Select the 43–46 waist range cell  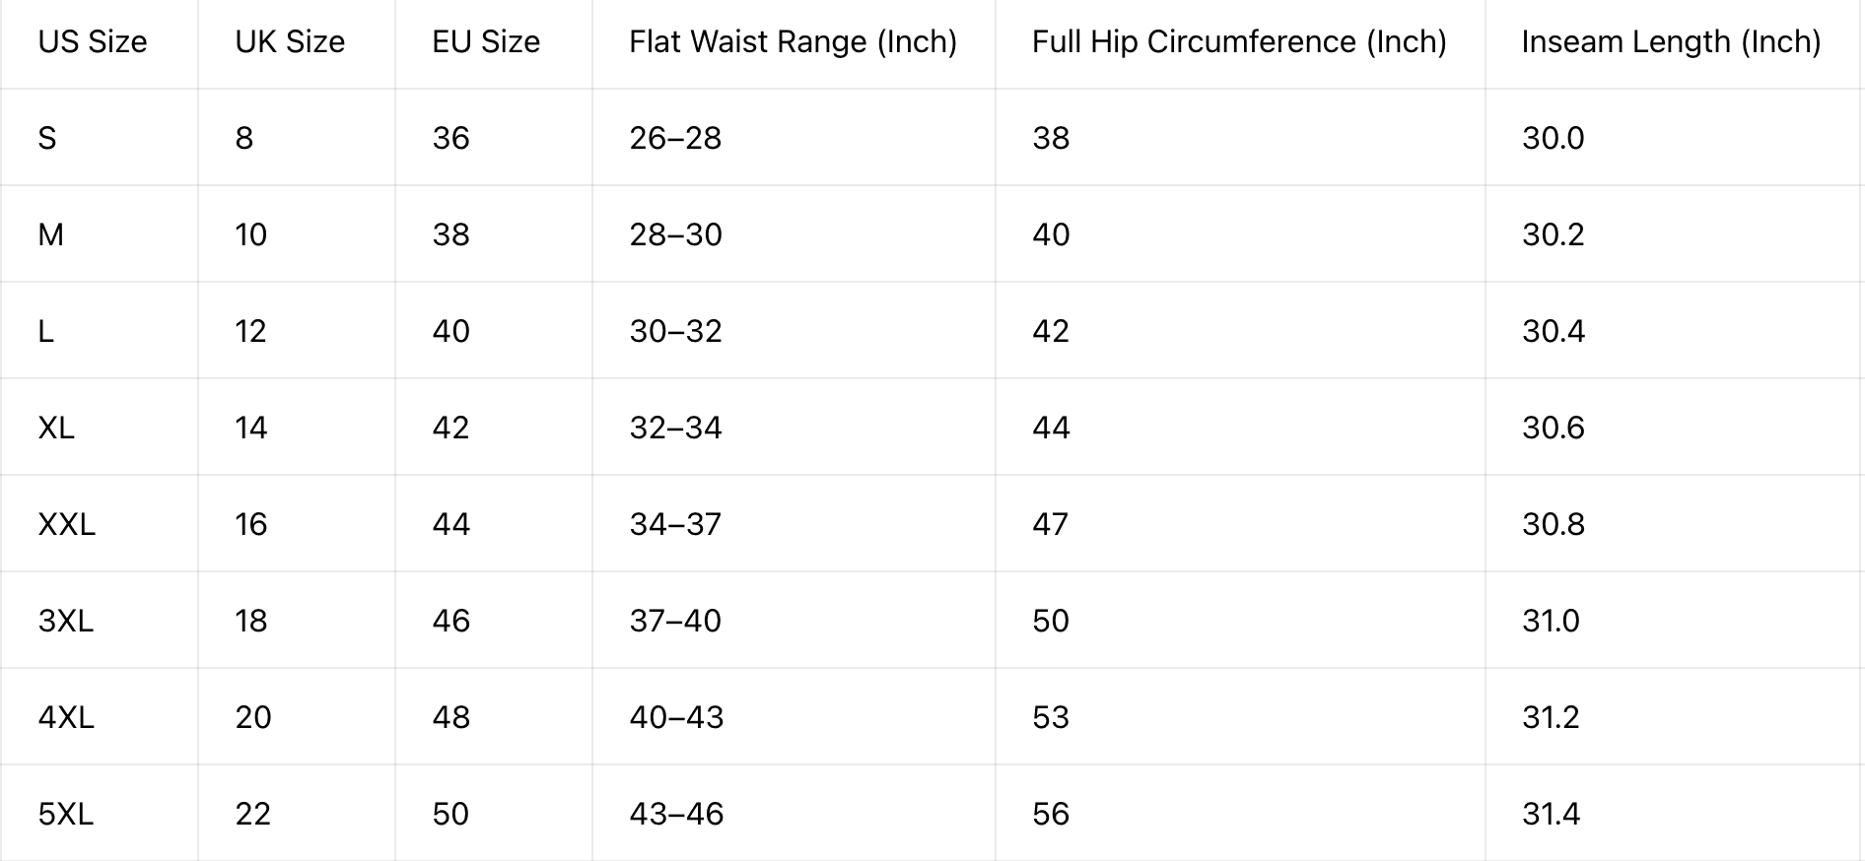click(794, 814)
